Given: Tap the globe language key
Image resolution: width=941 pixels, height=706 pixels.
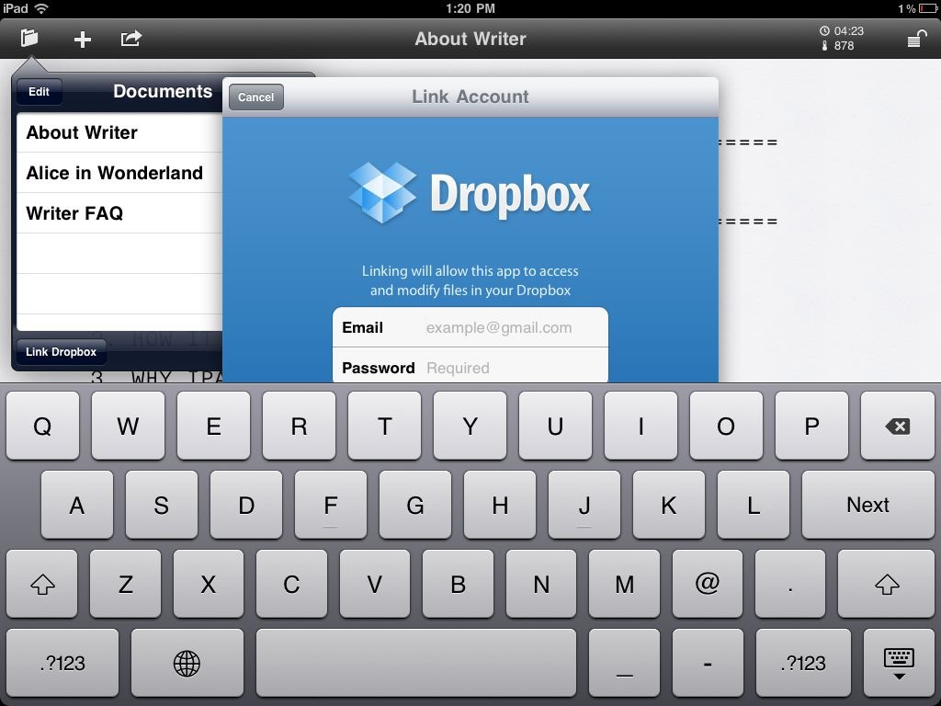Looking at the screenshot, I should click(187, 664).
